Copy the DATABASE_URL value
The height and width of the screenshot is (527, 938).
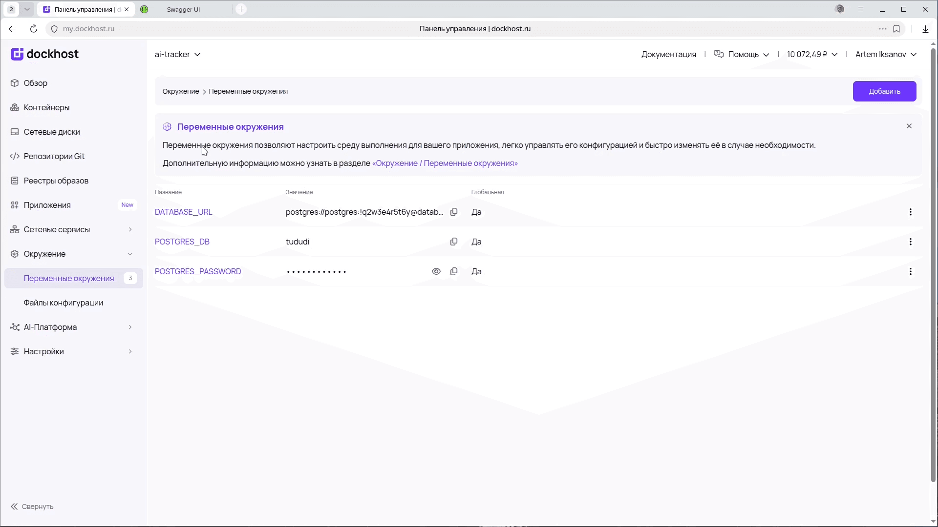point(454,212)
